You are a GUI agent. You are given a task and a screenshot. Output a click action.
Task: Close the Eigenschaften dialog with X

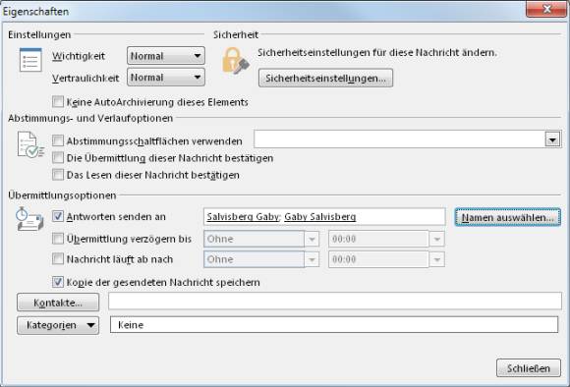coord(546,9)
